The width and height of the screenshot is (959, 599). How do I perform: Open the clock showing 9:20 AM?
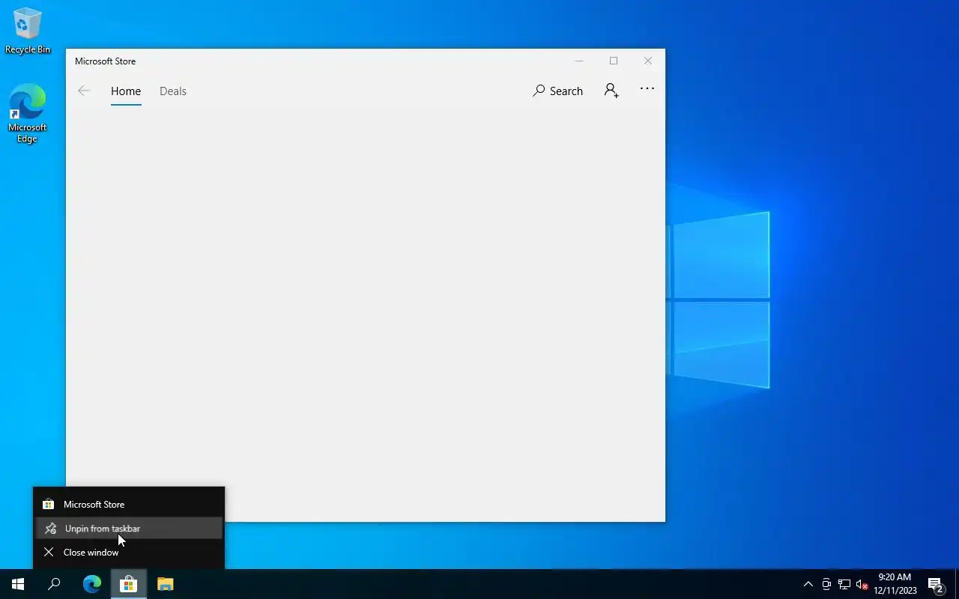[895, 584]
